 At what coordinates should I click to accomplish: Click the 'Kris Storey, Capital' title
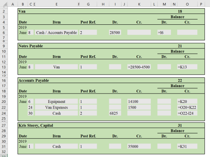click(36, 125)
